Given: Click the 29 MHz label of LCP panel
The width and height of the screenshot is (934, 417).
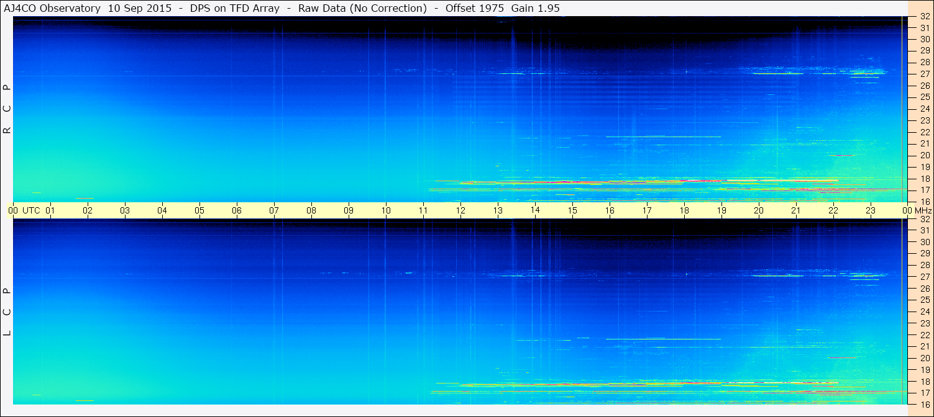Looking at the screenshot, I should coord(924,254).
